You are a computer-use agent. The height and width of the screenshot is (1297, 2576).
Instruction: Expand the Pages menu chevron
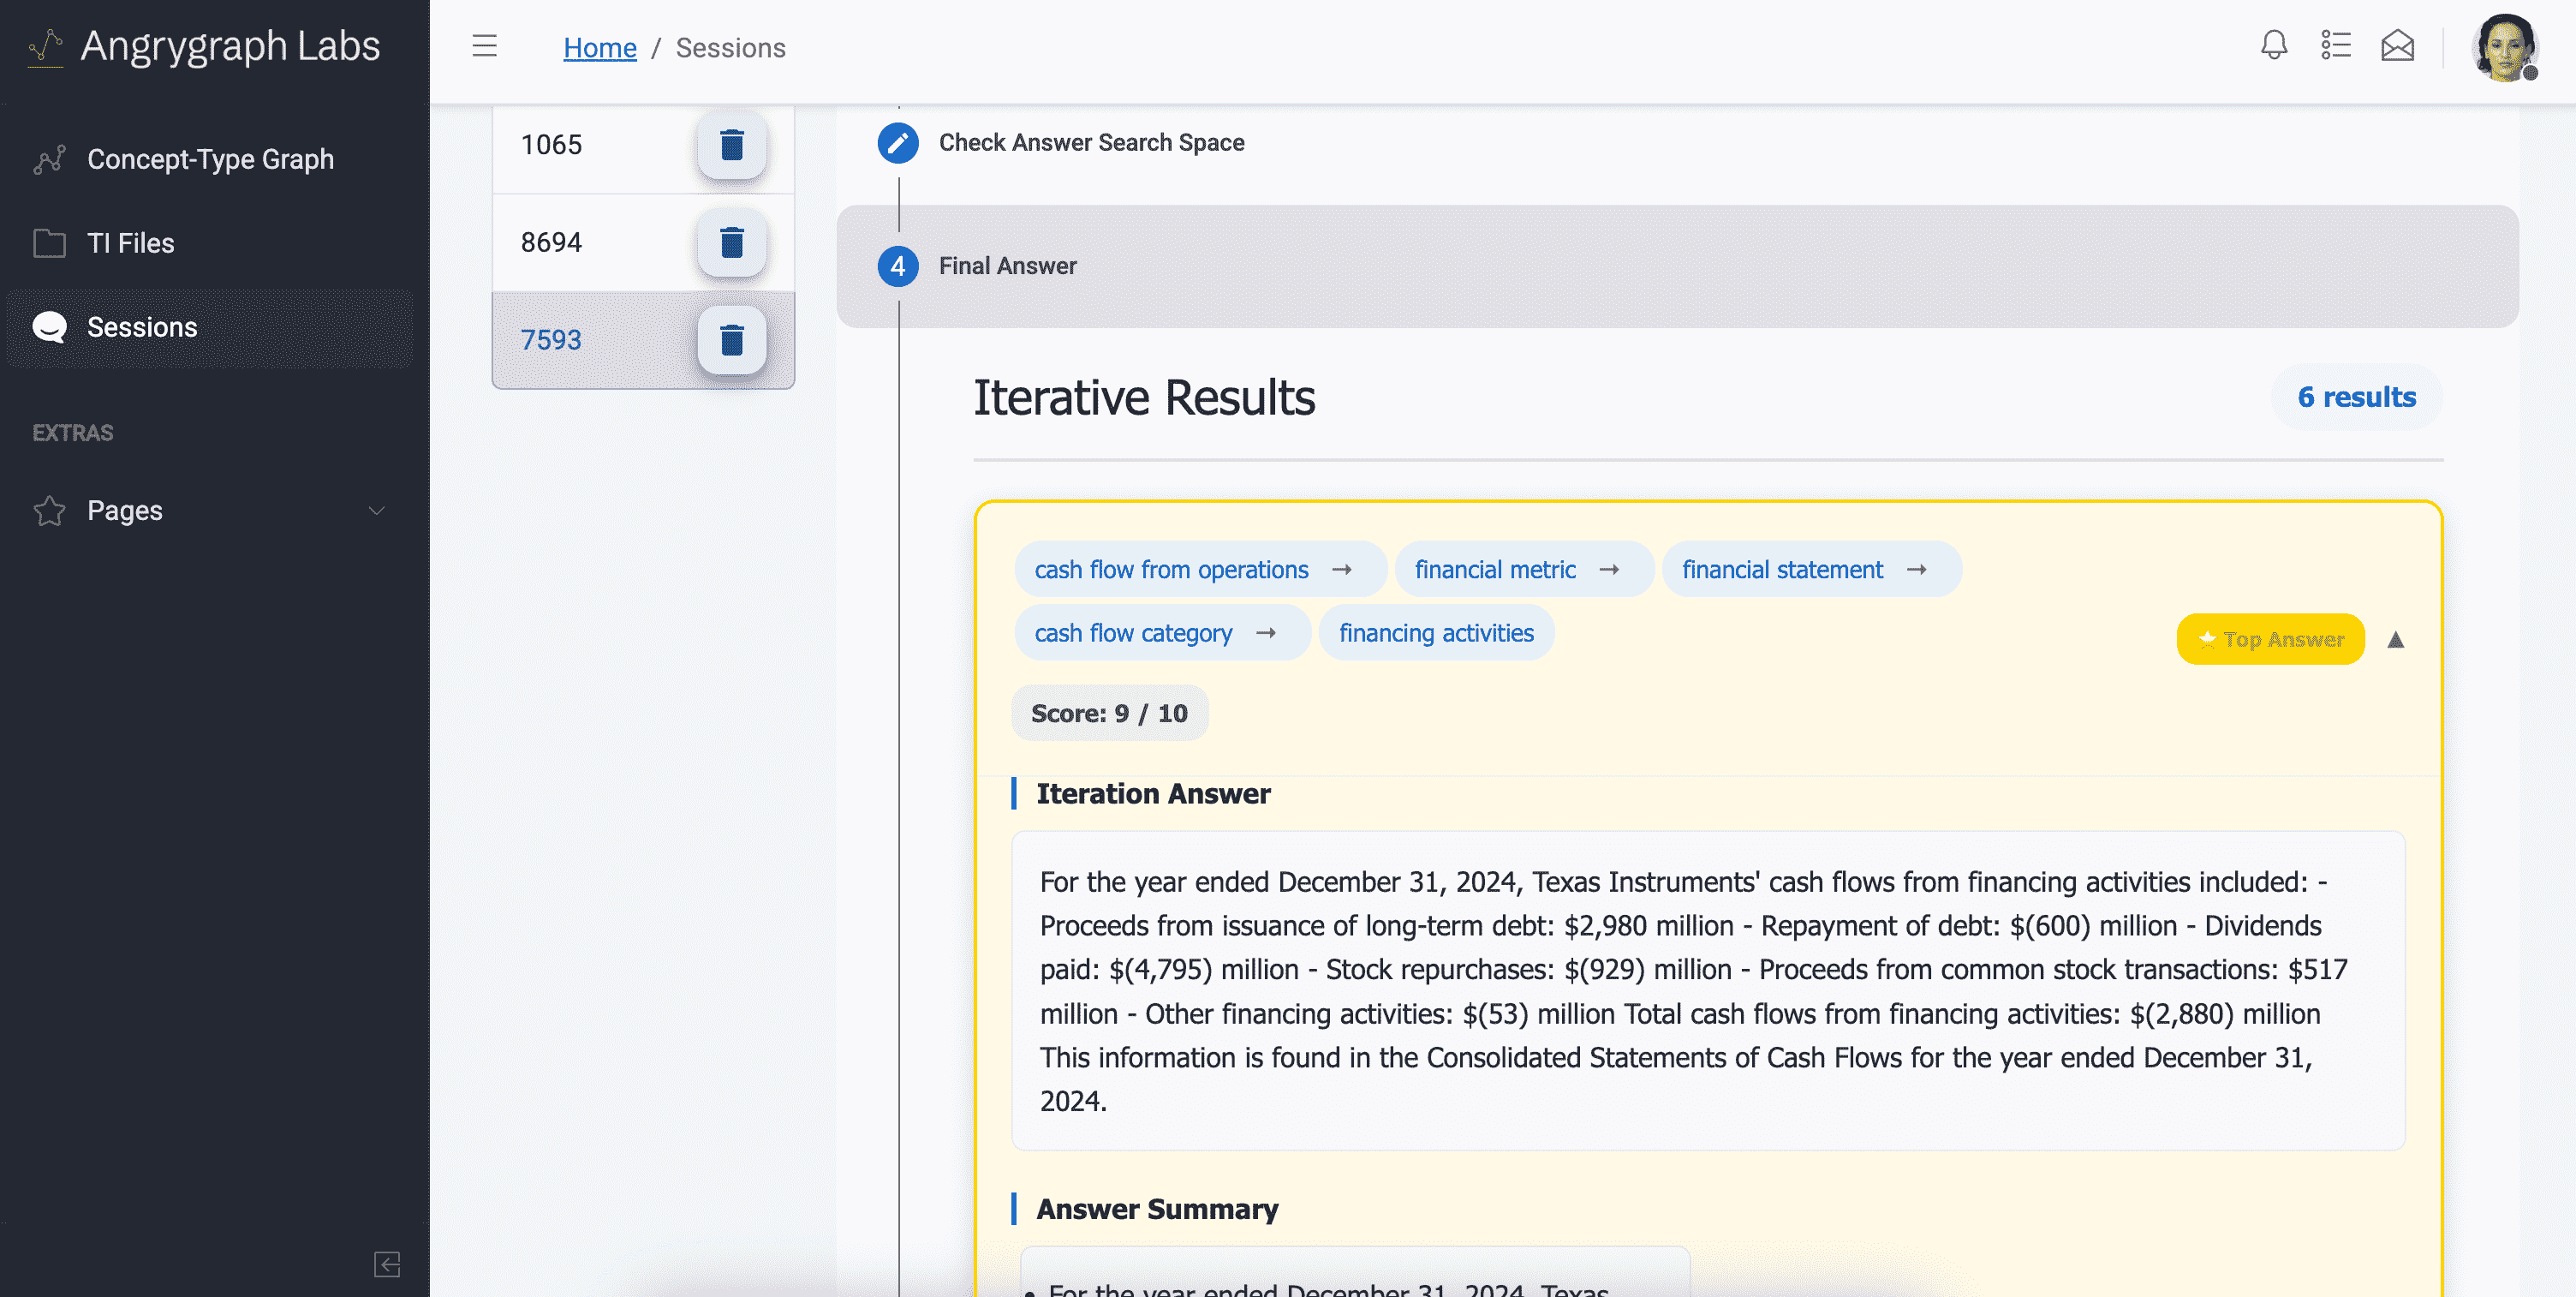(x=377, y=511)
